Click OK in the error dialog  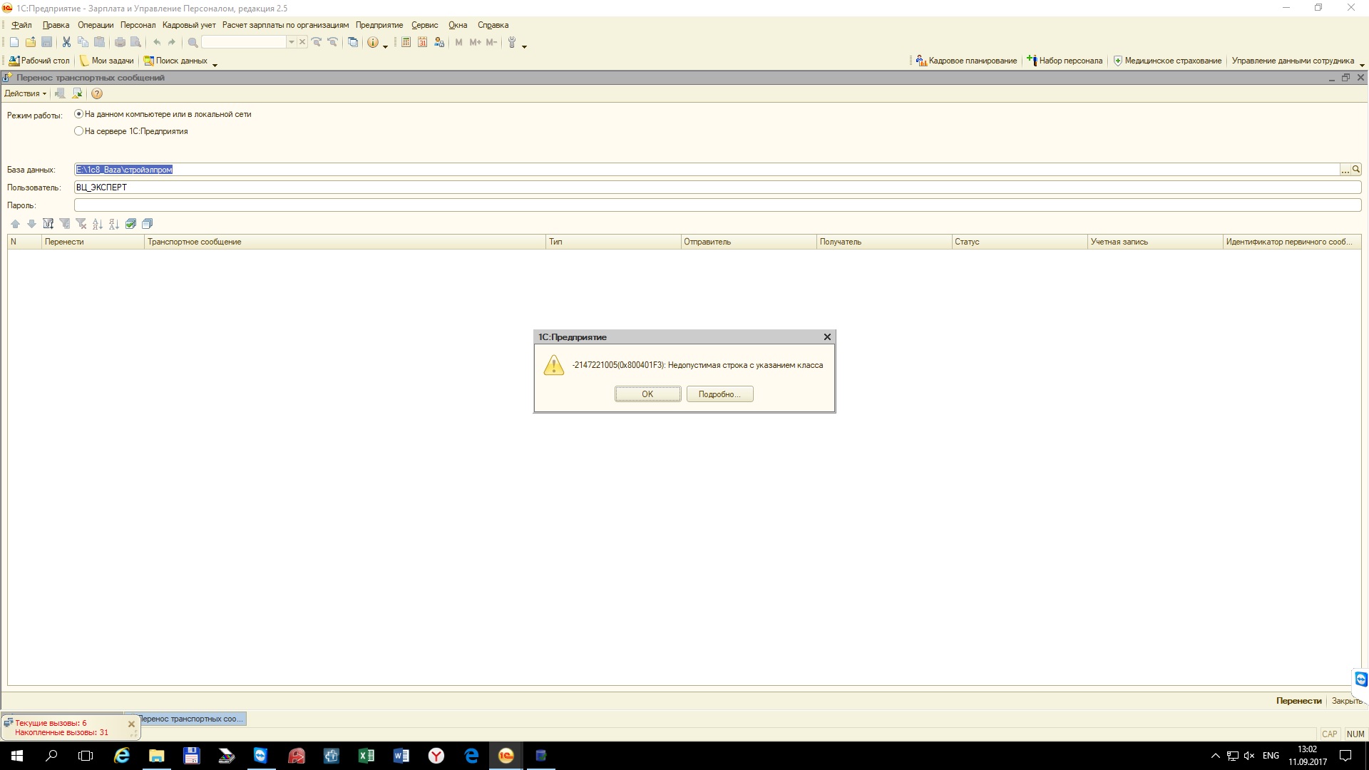pos(647,394)
